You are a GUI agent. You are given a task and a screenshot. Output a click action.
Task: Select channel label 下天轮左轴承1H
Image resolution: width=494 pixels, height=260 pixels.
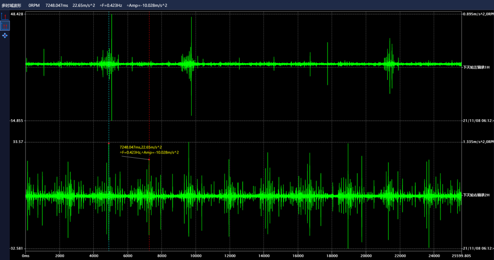point(476,67)
